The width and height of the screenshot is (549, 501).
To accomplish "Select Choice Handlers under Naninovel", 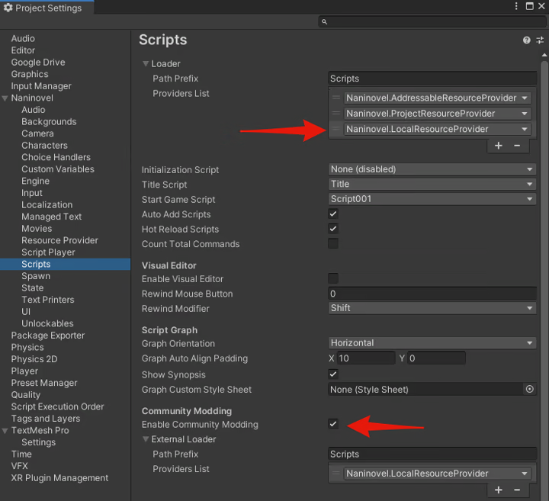I will click(x=56, y=157).
